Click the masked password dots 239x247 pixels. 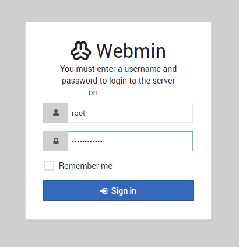(x=87, y=141)
